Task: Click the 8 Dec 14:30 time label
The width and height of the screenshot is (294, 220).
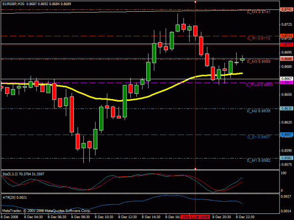Action: (151, 217)
